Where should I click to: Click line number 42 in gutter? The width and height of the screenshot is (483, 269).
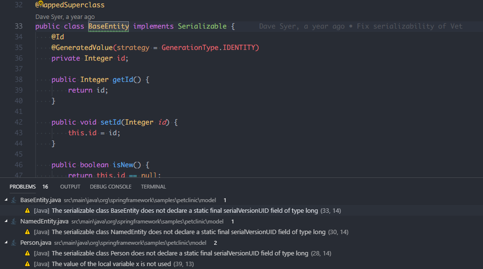(18, 122)
